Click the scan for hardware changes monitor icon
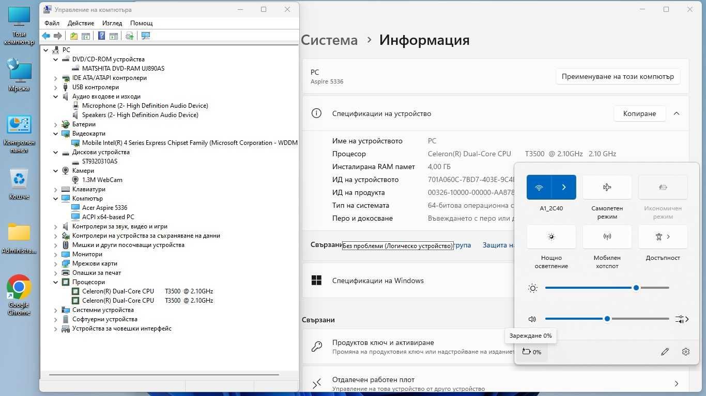Screen dimensions: 706x396 146,36
